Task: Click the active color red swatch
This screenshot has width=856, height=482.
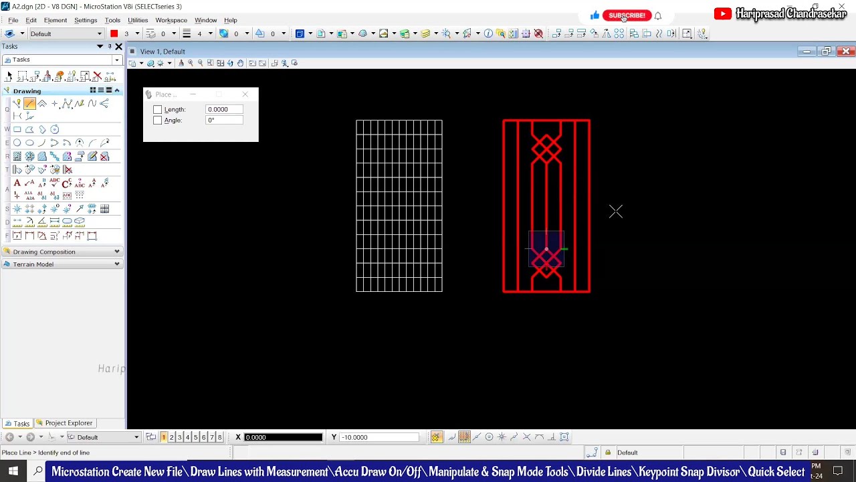Action: [x=114, y=33]
